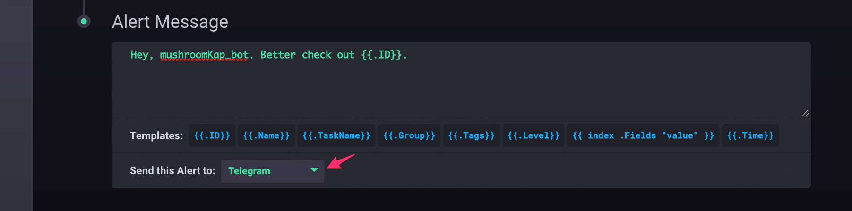852x211 pixels.
Task: Insert the {{.ID}} template
Action: tap(212, 136)
